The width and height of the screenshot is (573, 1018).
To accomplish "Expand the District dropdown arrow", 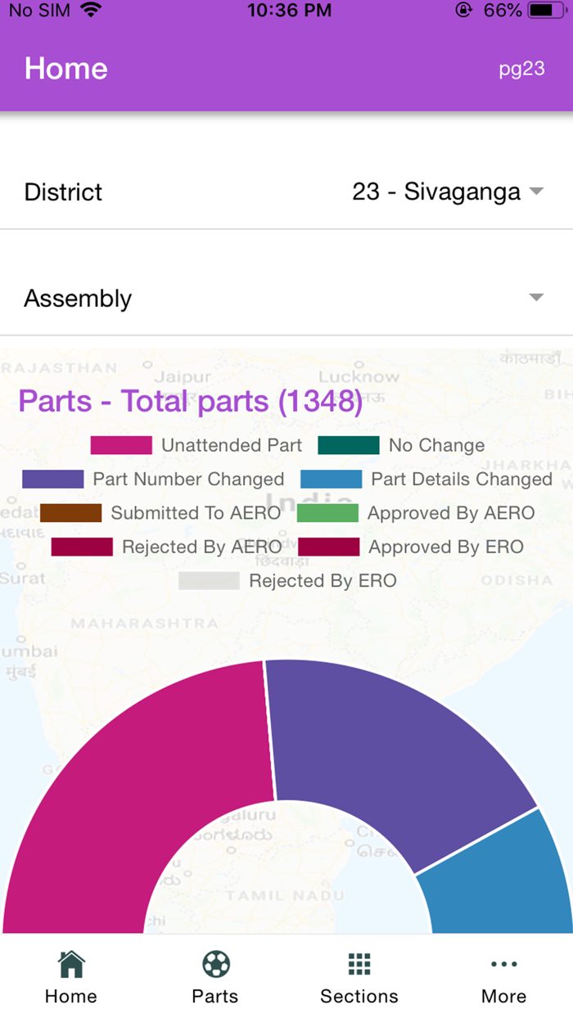I will coord(536,191).
